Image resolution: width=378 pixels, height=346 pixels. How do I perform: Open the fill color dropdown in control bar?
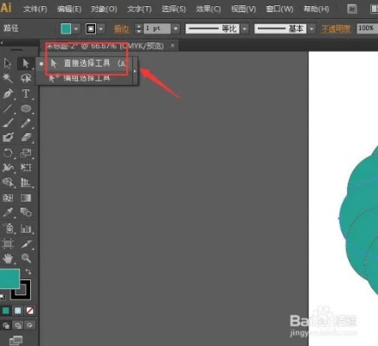click(76, 29)
